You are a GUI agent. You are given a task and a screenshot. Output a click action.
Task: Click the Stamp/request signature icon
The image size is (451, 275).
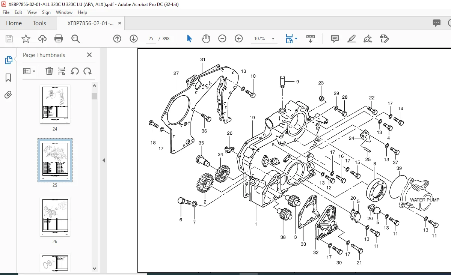pyautogui.click(x=384, y=39)
